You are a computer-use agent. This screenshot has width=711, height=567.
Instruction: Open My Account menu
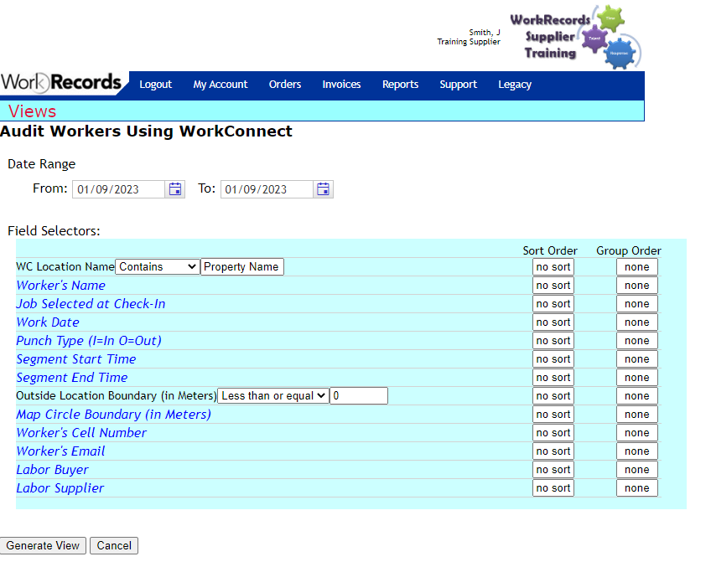coord(221,85)
